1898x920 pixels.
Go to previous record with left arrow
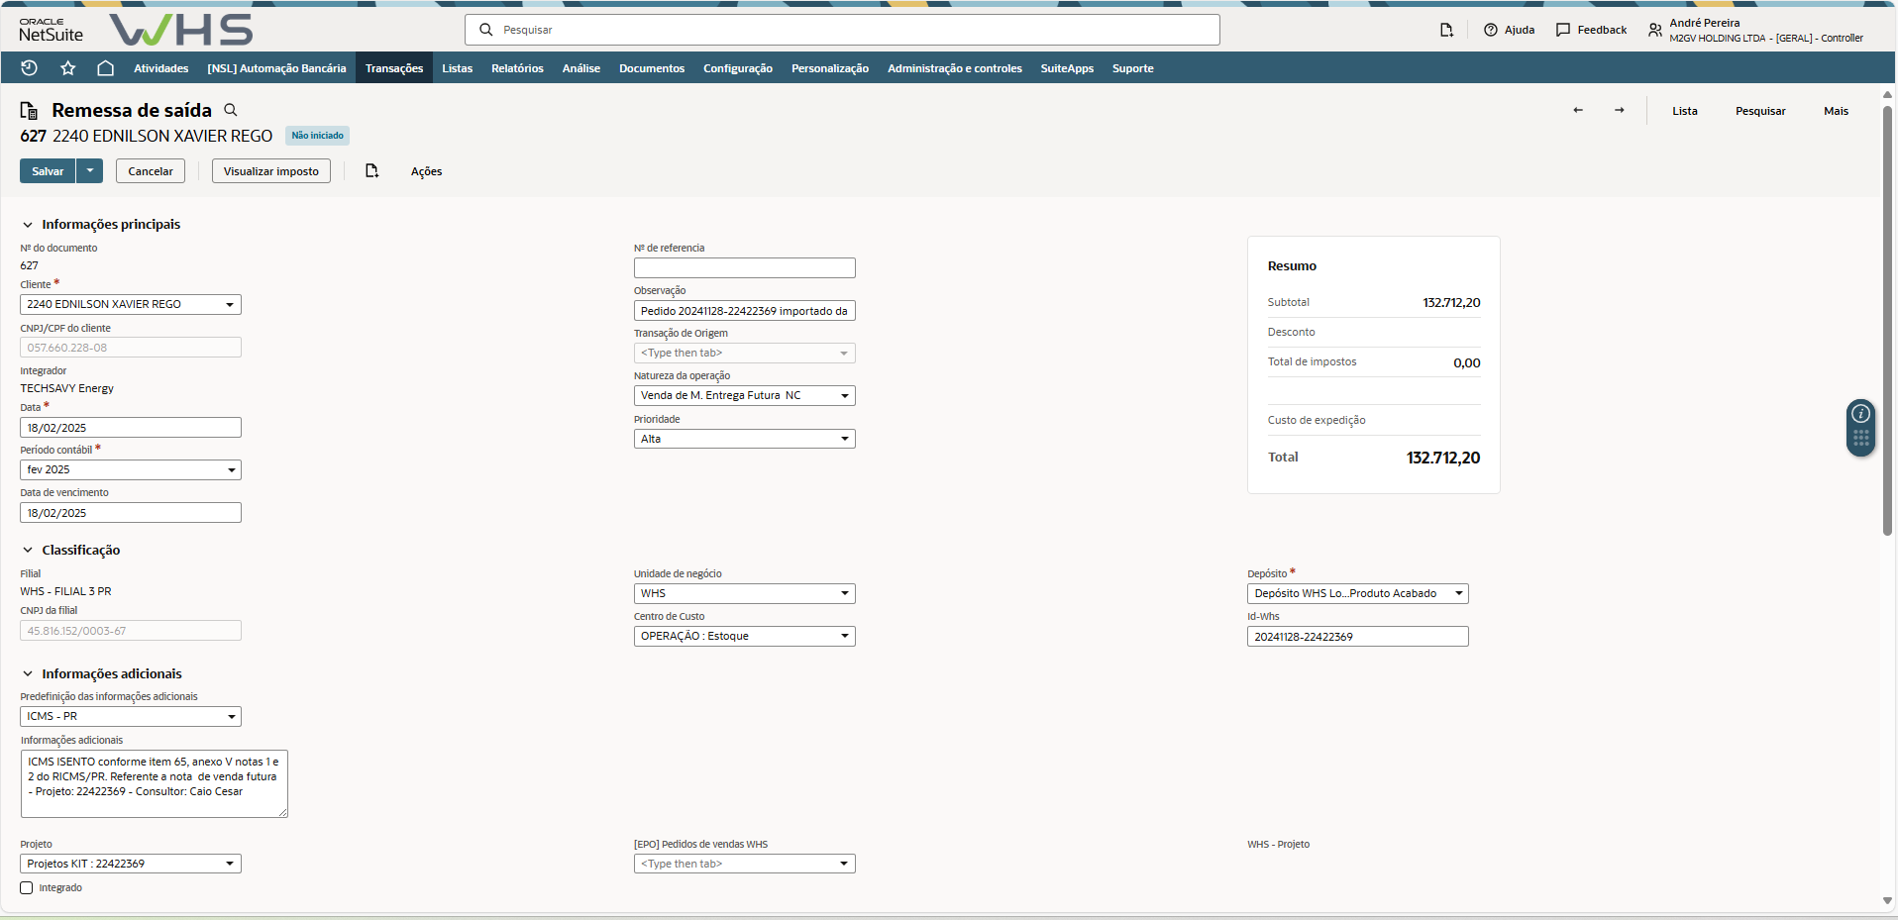click(1578, 110)
